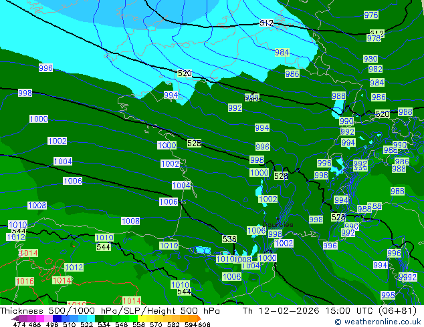Pick the dark navy blue legend swatch
Image resolution: width=424 pixels, height=327 pixels.
(57, 318)
